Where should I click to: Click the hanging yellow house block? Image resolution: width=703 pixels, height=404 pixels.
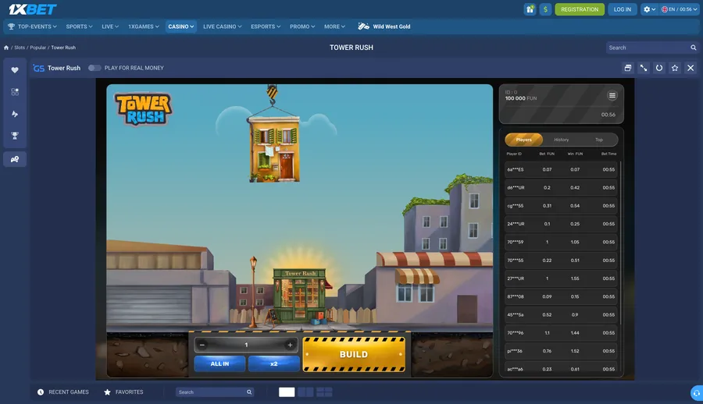point(273,149)
